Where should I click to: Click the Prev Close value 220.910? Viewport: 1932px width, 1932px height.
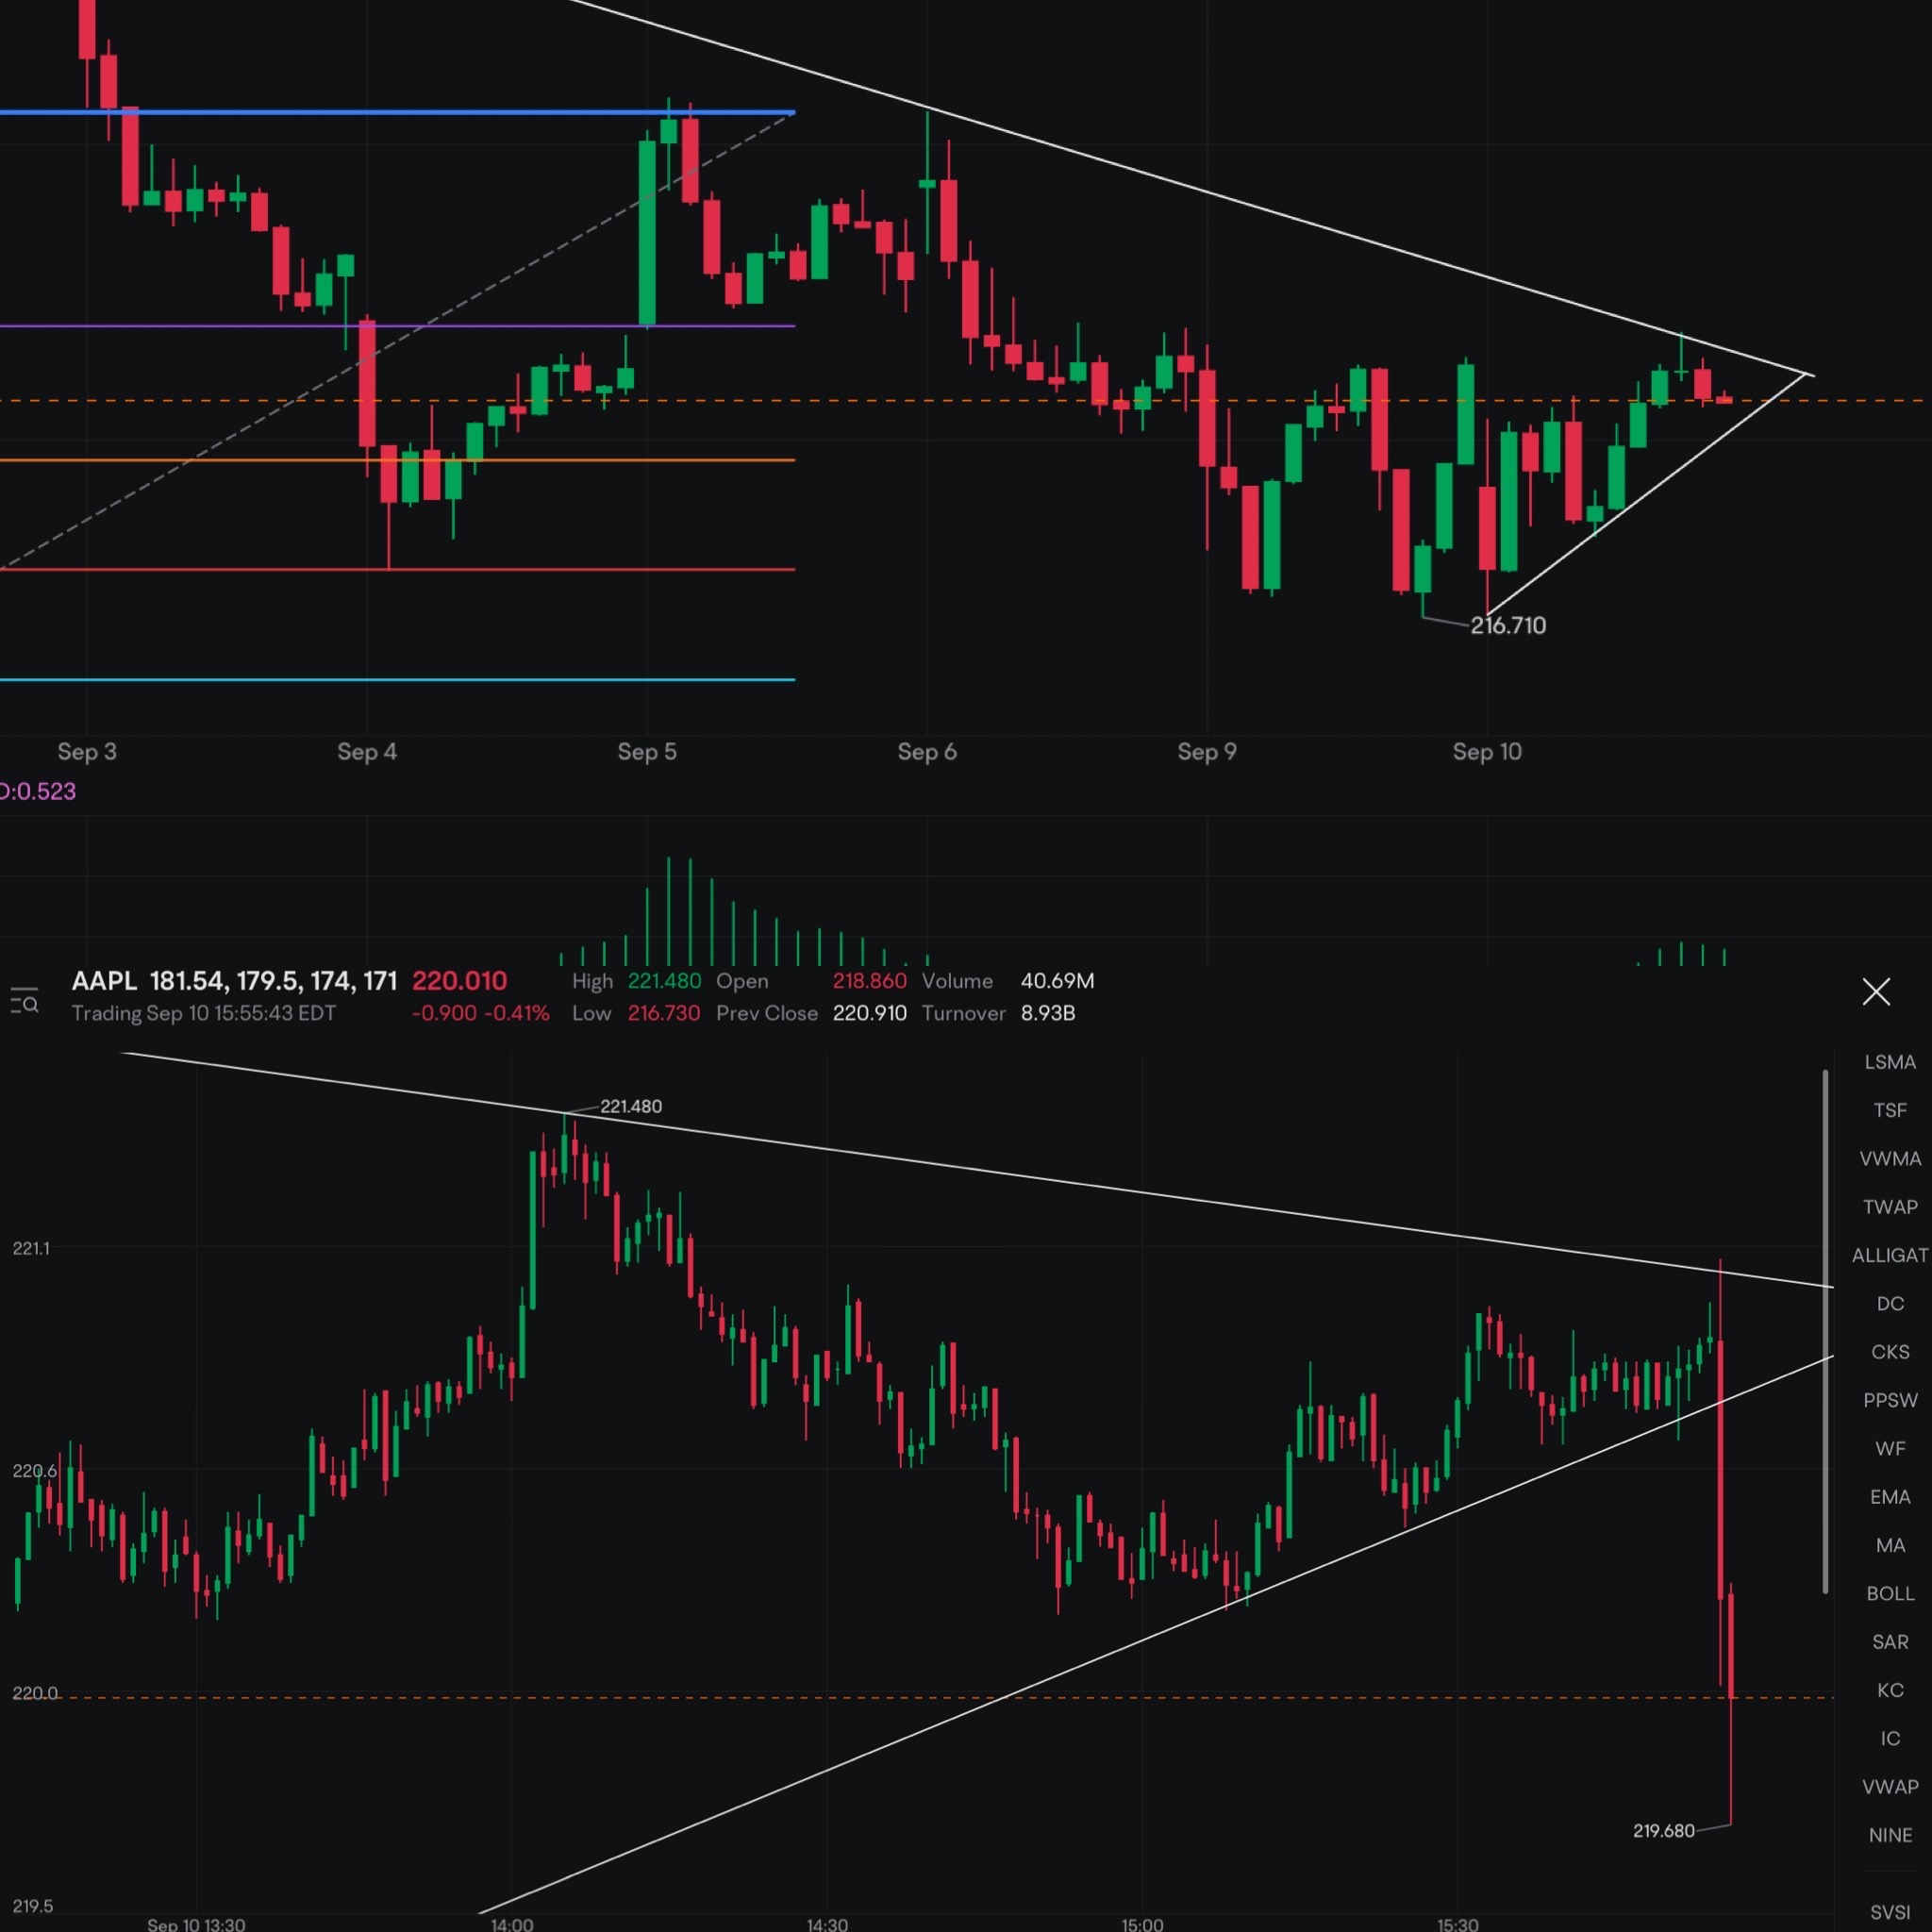pos(869,1013)
